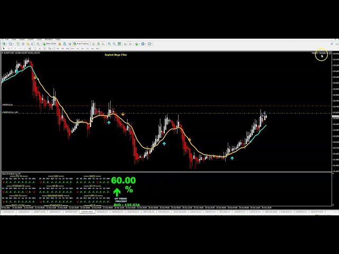Switch to the H4 timeframe
This screenshot has width=339, height=254.
87,49
